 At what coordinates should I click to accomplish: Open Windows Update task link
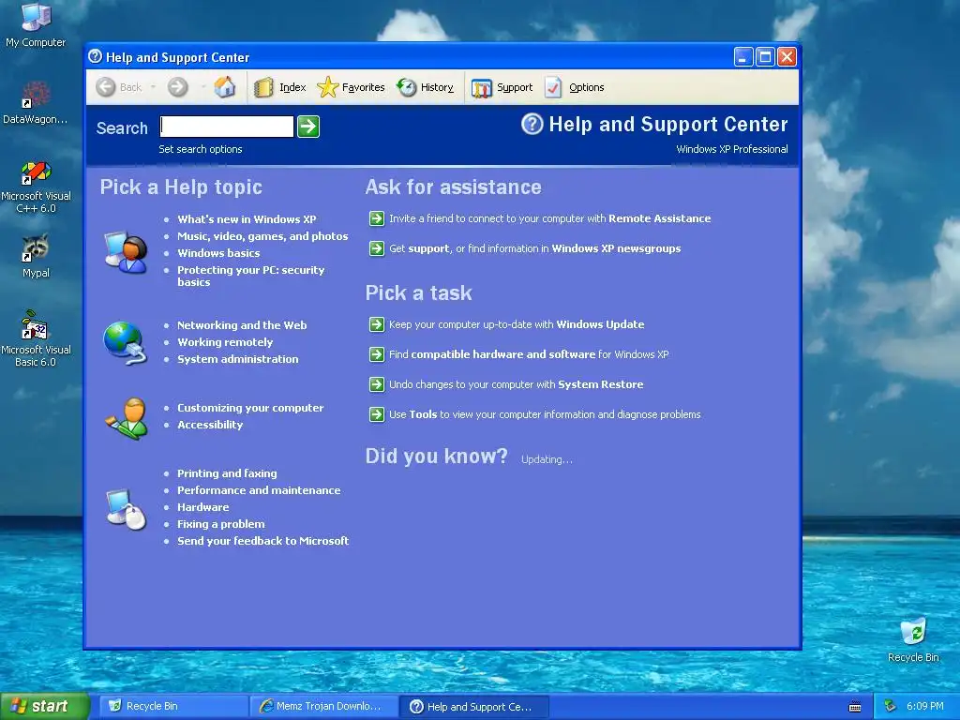pos(517,324)
